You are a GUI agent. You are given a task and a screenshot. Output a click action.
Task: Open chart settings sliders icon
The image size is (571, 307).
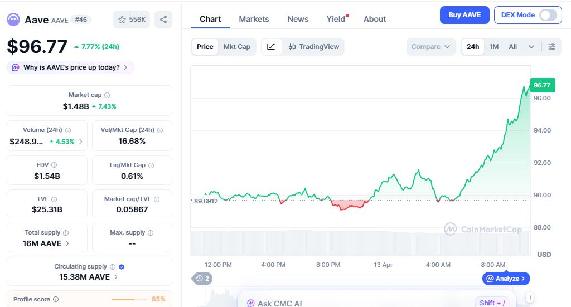pyautogui.click(x=551, y=47)
